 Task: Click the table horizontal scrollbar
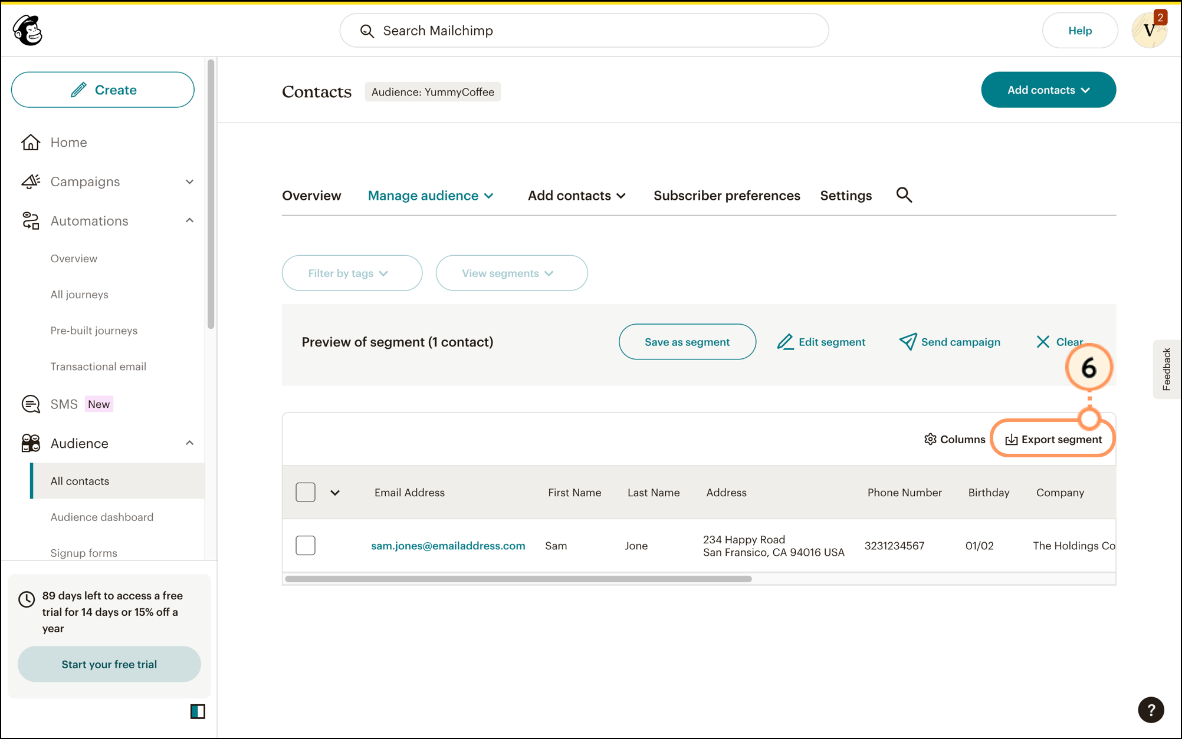click(518, 579)
